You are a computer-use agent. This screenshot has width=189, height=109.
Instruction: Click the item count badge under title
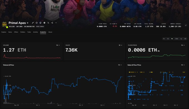(x=12, y=26)
